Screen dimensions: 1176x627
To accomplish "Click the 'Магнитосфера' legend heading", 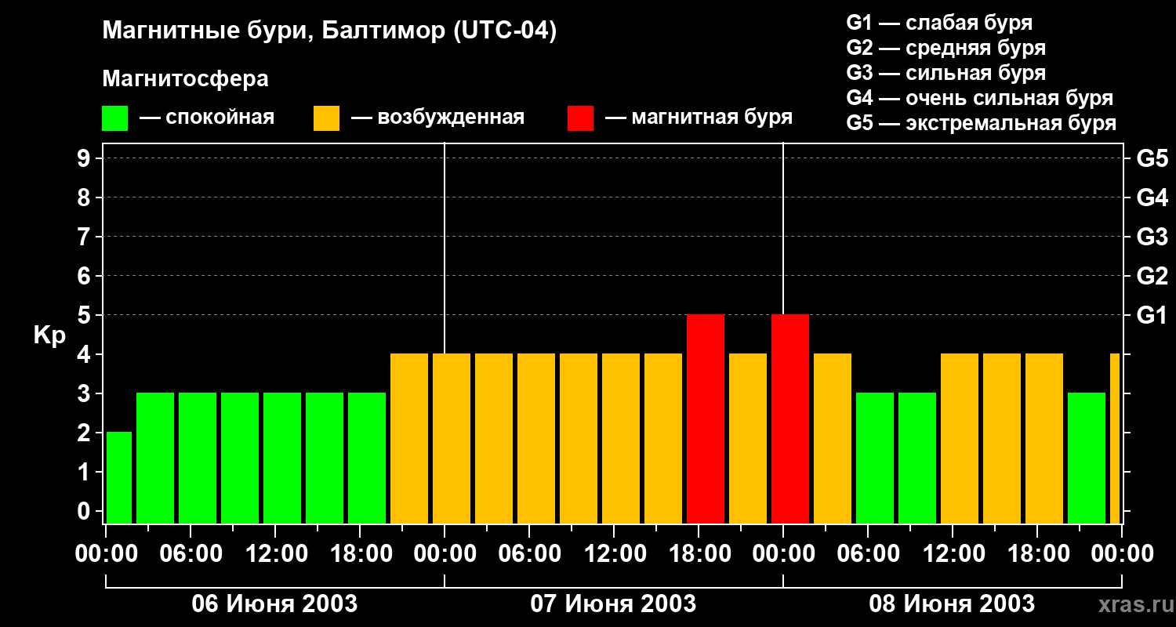I will click(x=185, y=79).
